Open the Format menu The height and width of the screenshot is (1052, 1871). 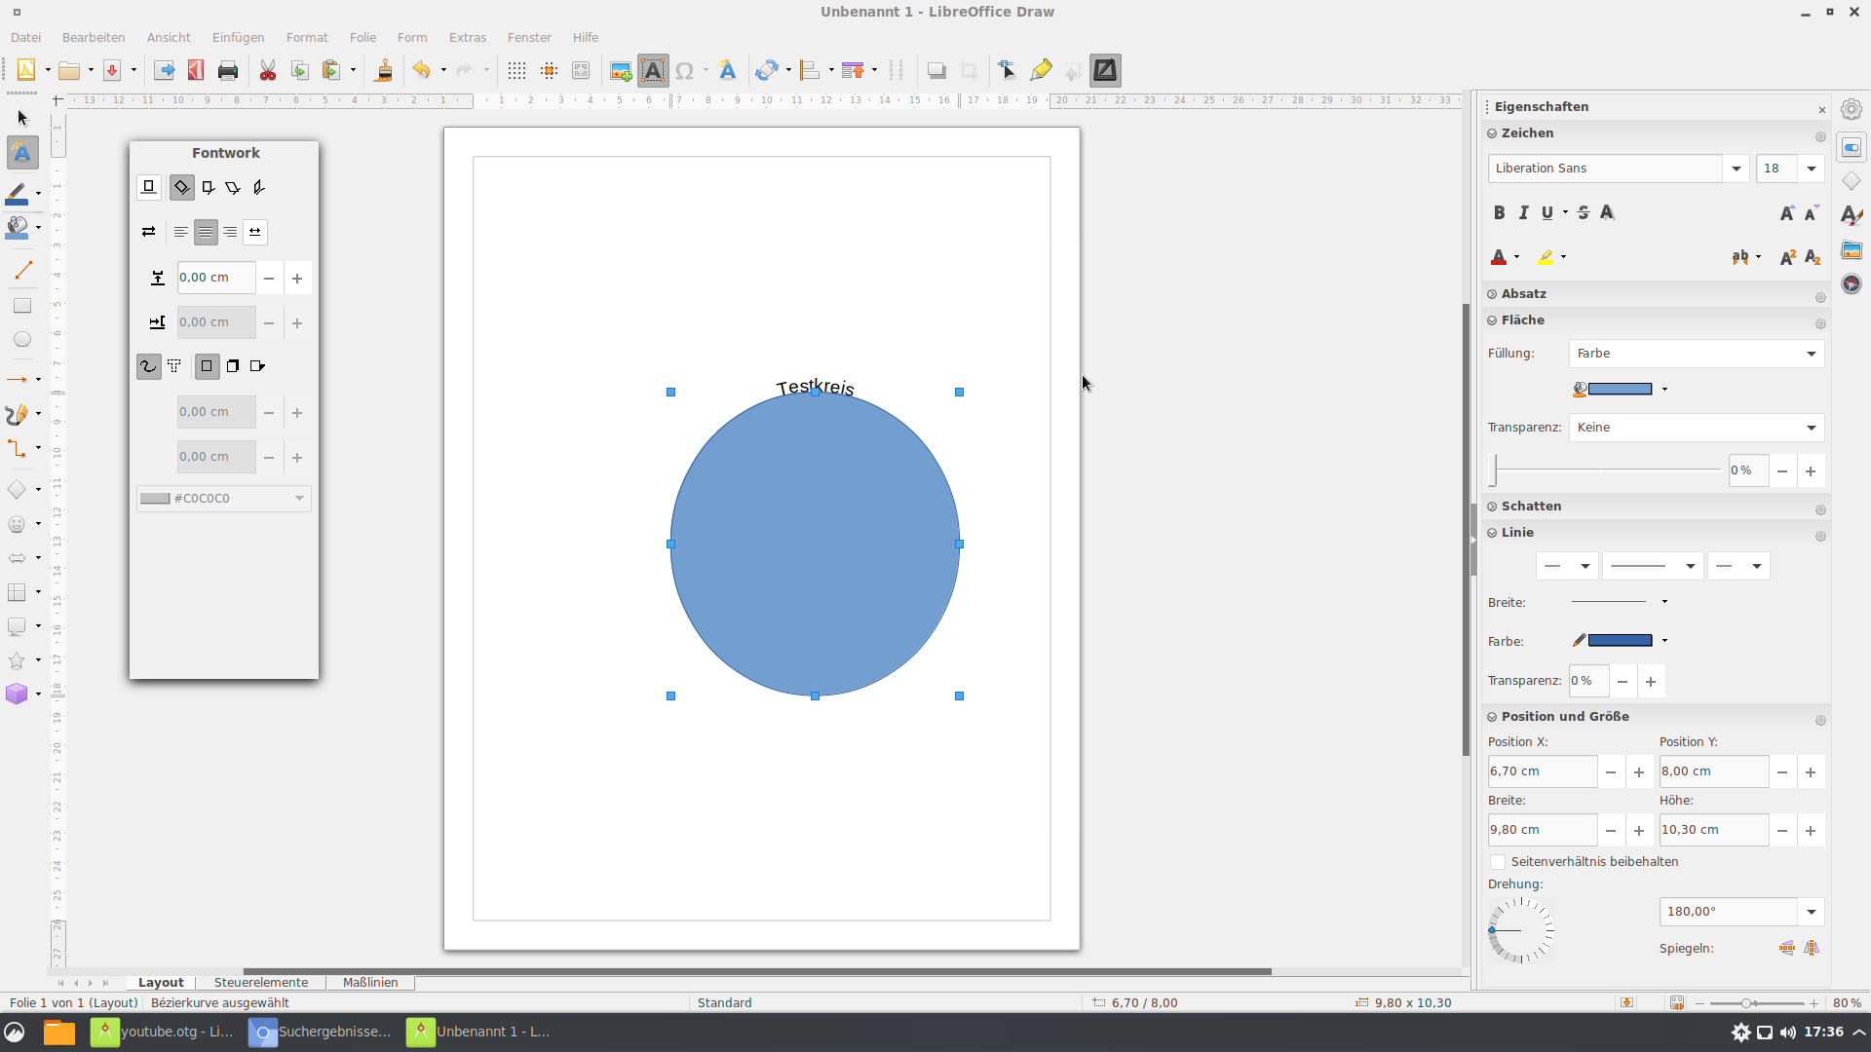(306, 37)
